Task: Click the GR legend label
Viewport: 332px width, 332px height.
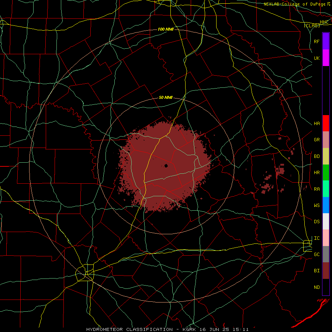Action: click(x=317, y=140)
